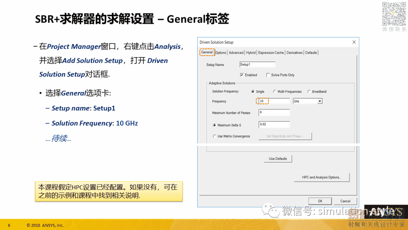Click the Maximum Delta S value field
Viewport: 408px width, 230px height.
click(274, 124)
